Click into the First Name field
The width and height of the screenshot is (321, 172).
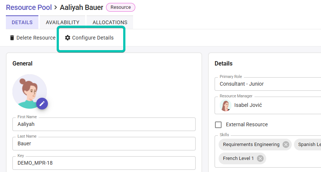[104, 124]
